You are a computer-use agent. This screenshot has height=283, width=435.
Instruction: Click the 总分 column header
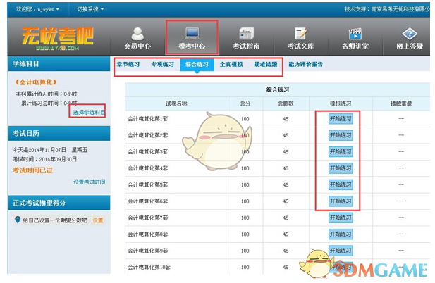245,103
